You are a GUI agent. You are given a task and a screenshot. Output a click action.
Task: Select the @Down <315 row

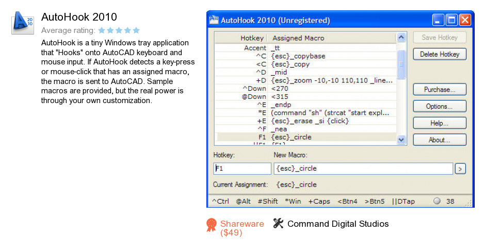point(305,96)
